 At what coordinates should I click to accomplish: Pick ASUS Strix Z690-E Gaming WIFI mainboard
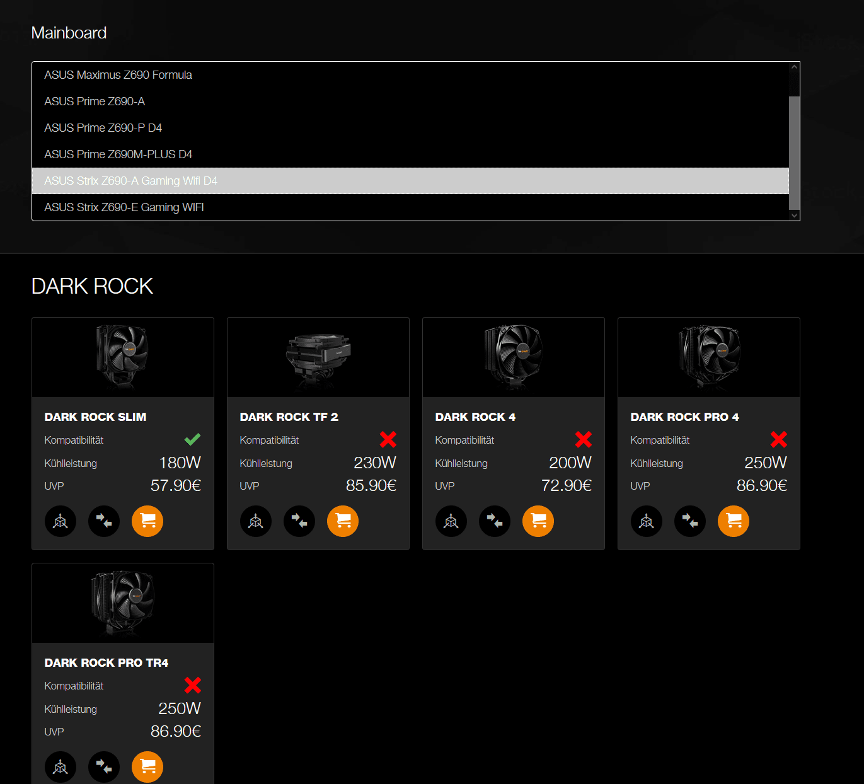[410, 207]
